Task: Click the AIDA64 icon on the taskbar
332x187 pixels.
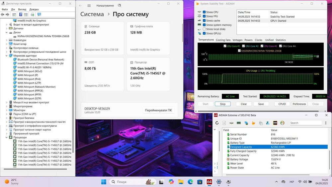Action: pos(209,182)
